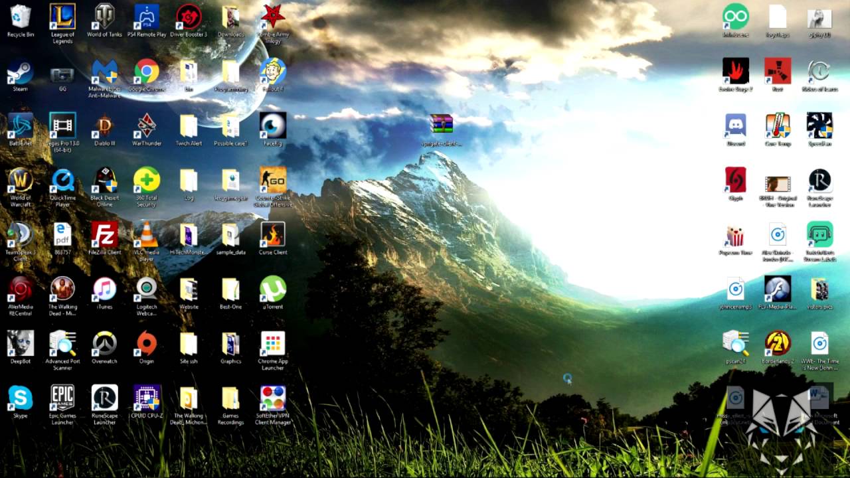The height and width of the screenshot is (478, 850).
Task: Open the Programming folder
Action: point(230,71)
